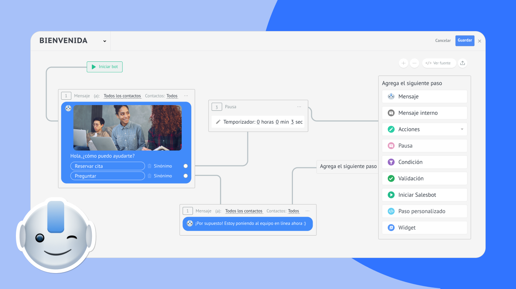This screenshot has width=516, height=289.
Task: Change Contactos: Todos in first Mensaje block
Action: (x=172, y=96)
